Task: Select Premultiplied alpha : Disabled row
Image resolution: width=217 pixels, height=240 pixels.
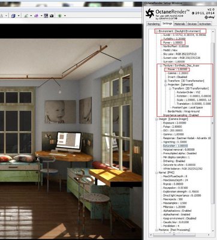Action: (x=180, y=153)
